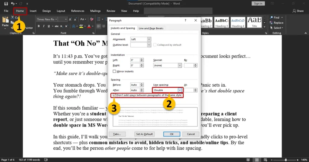Open the Outline level dropdown
This screenshot has width=309, height=162.
[x=149, y=45]
